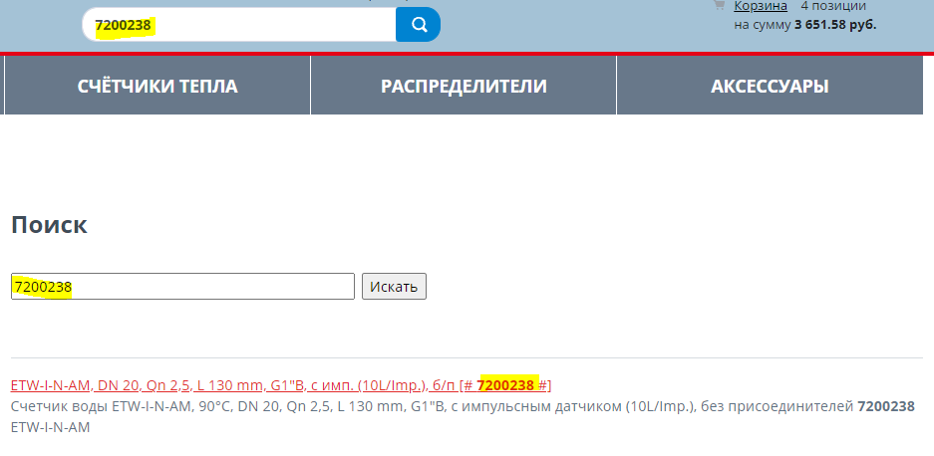Open the Корзина cart link

(x=761, y=6)
